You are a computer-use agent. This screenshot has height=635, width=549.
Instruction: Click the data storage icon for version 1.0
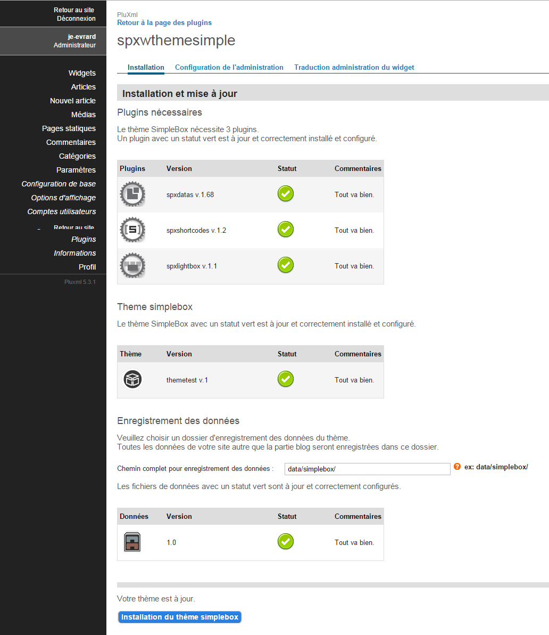(x=132, y=542)
